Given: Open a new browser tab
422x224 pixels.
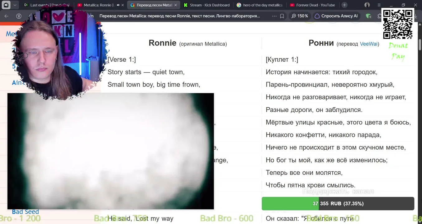Looking at the screenshot, I should (x=344, y=5).
